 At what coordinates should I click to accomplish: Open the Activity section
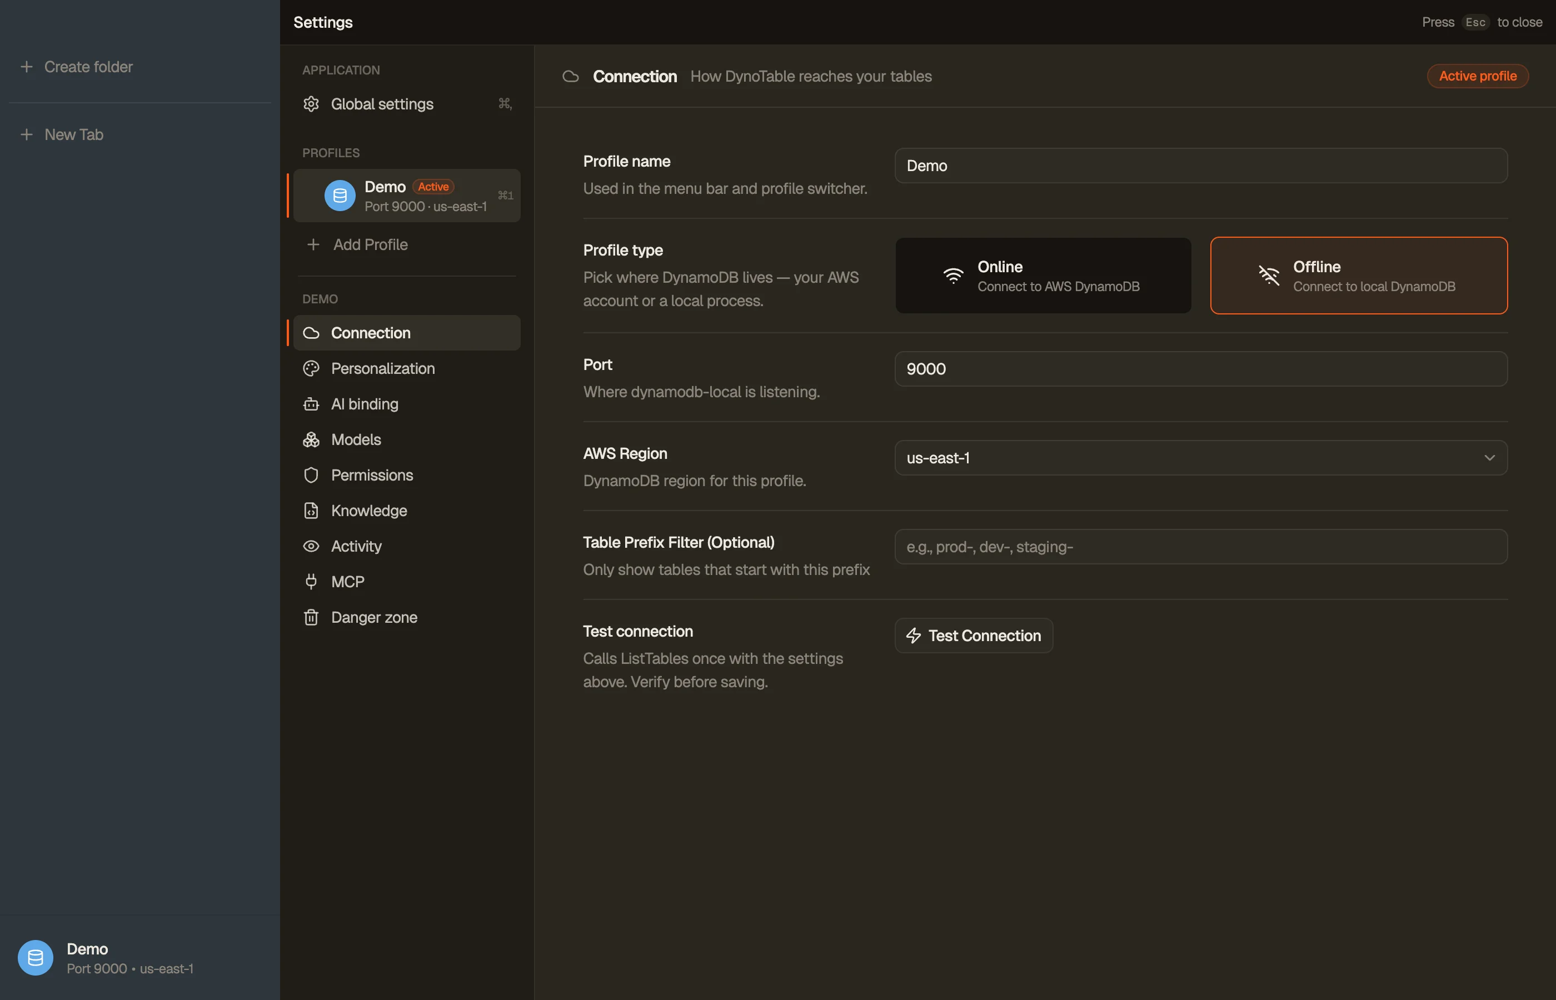(407, 546)
